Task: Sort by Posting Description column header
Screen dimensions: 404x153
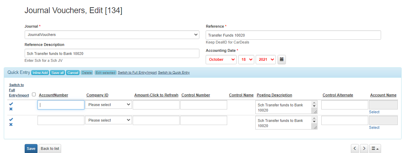Action: click(274, 95)
